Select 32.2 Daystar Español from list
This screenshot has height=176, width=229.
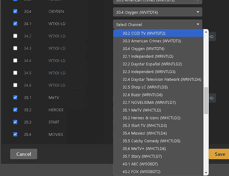(152, 64)
